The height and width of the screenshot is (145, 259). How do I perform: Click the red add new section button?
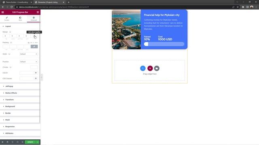150,68
